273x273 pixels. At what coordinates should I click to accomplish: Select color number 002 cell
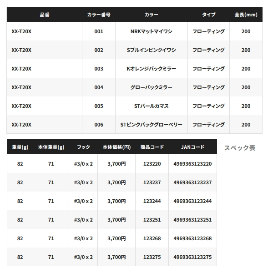99,50
